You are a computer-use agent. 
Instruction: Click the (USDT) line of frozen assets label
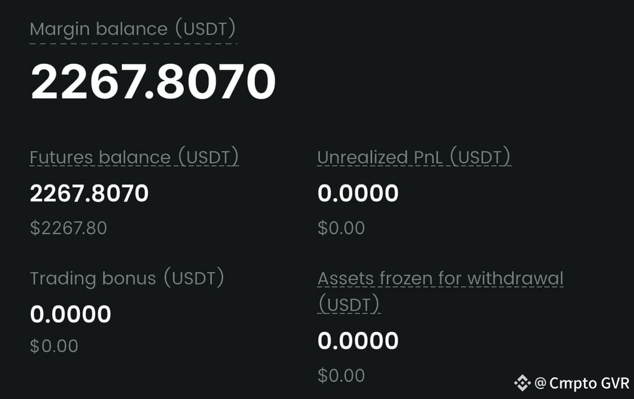pos(349,304)
